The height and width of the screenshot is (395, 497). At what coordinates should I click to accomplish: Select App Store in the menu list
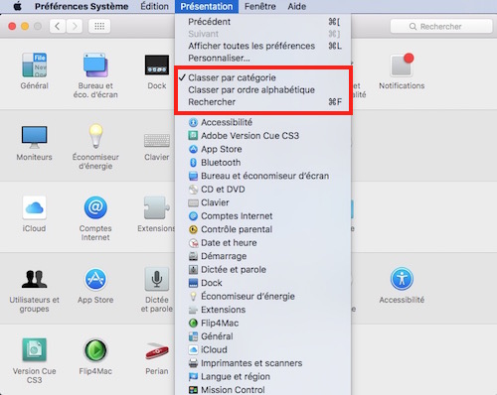pos(263,149)
